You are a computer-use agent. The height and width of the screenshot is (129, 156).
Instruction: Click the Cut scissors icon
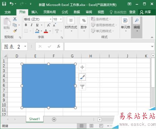15,19
